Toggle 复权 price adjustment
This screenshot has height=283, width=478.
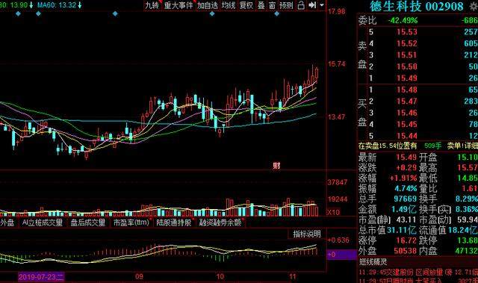coord(246,5)
